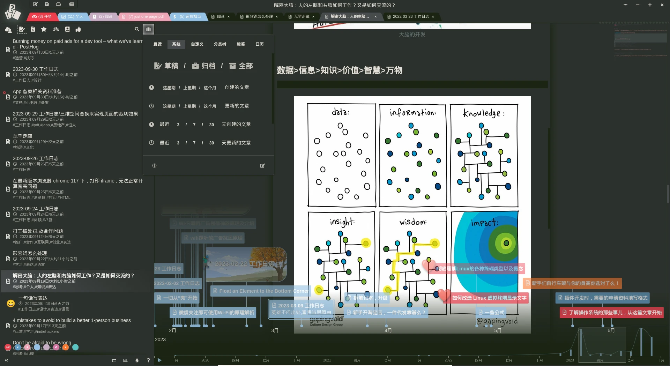
Task: Open the more options ellipsis in the title bar
Action: (x=625, y=5)
